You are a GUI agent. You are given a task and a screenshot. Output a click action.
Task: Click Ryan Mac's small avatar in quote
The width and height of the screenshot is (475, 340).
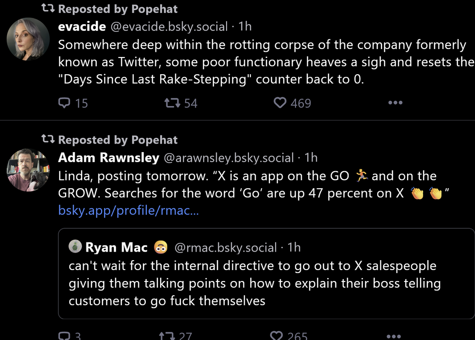coord(75,246)
